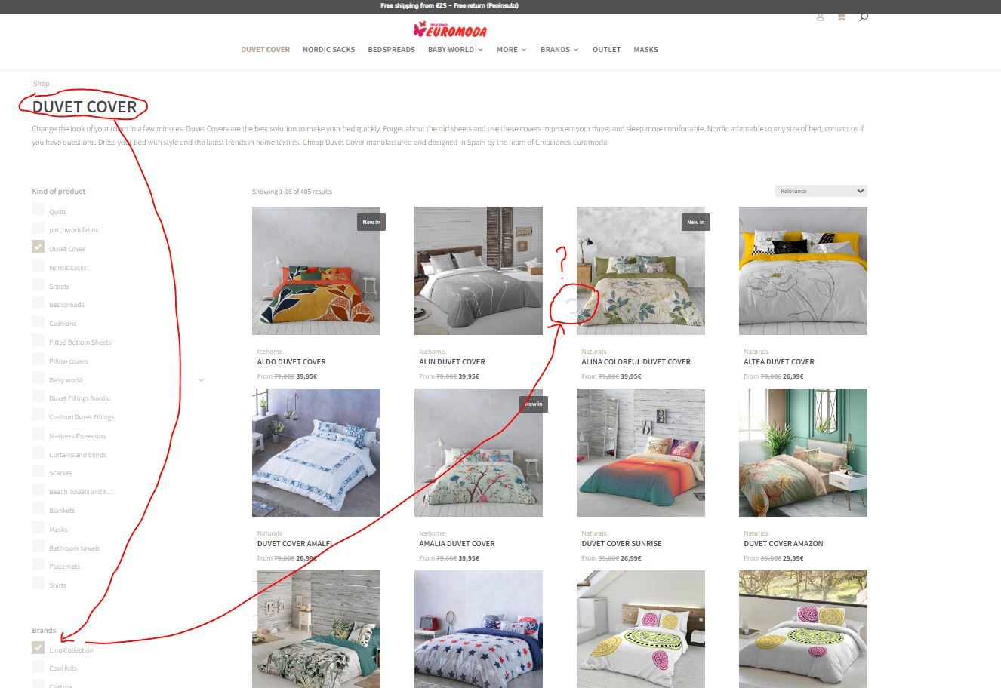
Task: Click New in badge on Alina Colorful cover
Action: coord(695,222)
